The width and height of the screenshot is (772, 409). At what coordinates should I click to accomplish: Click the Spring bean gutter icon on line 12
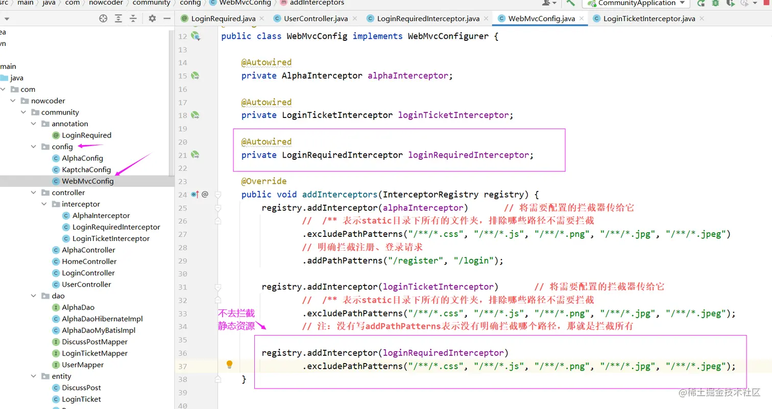click(x=196, y=36)
